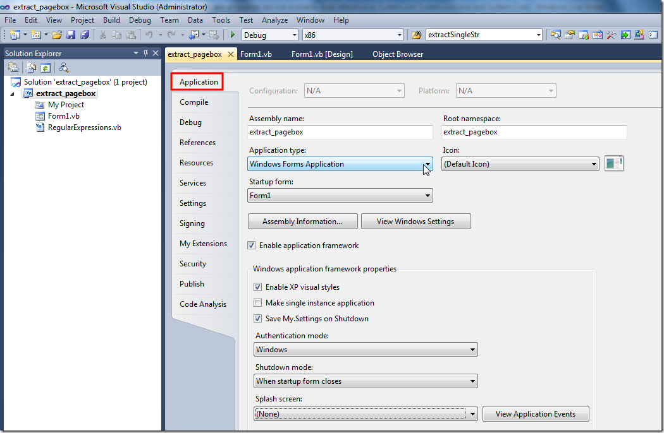Viewport: 664px width, 433px height.
Task: Click the Navigate Backward icon
Action: tap(194, 35)
